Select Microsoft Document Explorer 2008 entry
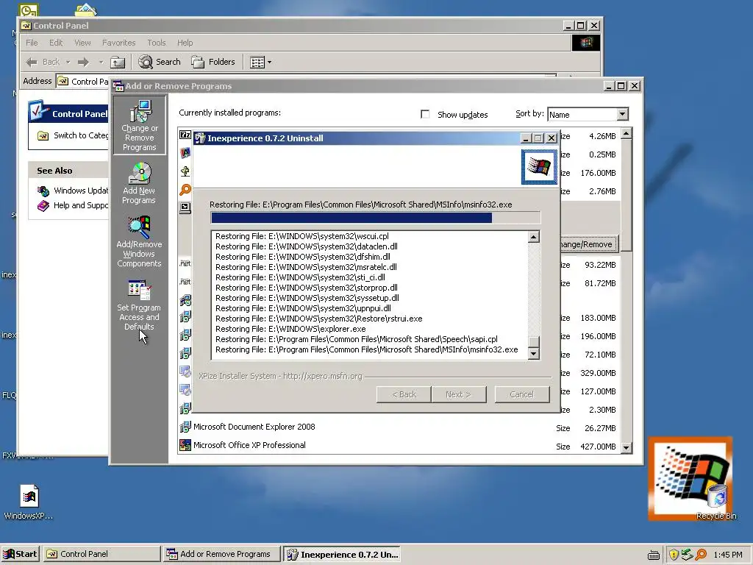The height and width of the screenshot is (565, 753). click(254, 427)
